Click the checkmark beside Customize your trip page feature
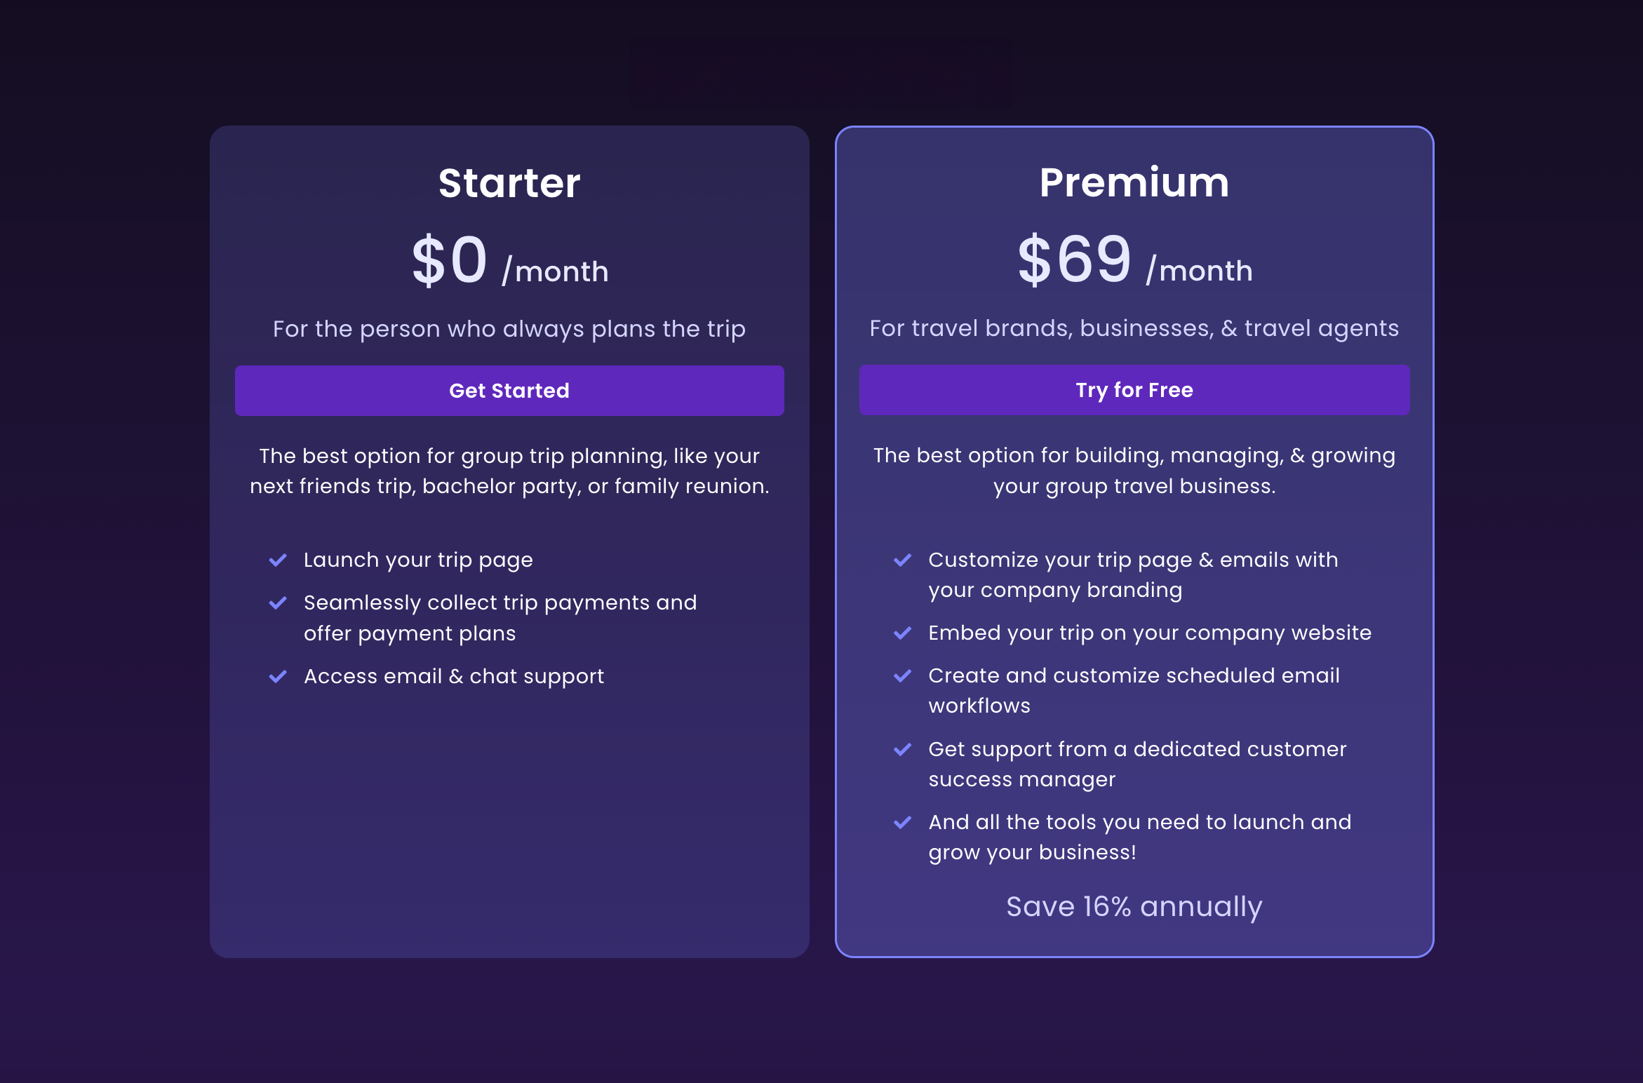The height and width of the screenshot is (1083, 1643). (x=903, y=559)
